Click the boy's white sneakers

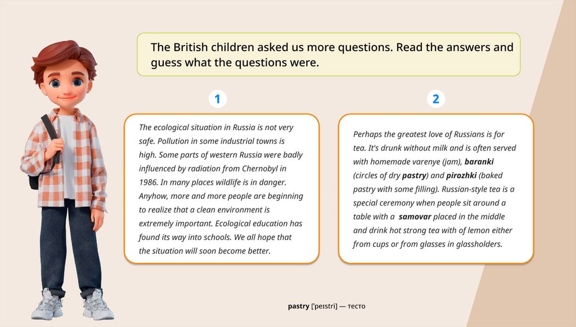tap(73, 305)
